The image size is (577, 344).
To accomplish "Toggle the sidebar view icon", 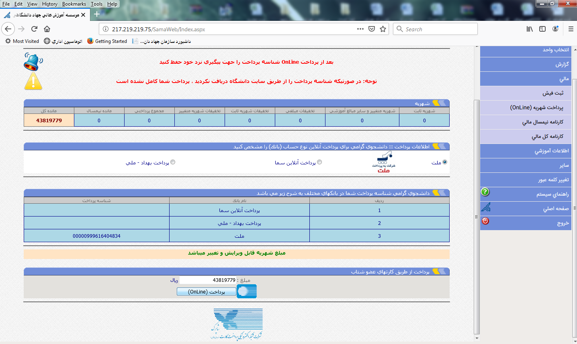I will click(x=542, y=29).
